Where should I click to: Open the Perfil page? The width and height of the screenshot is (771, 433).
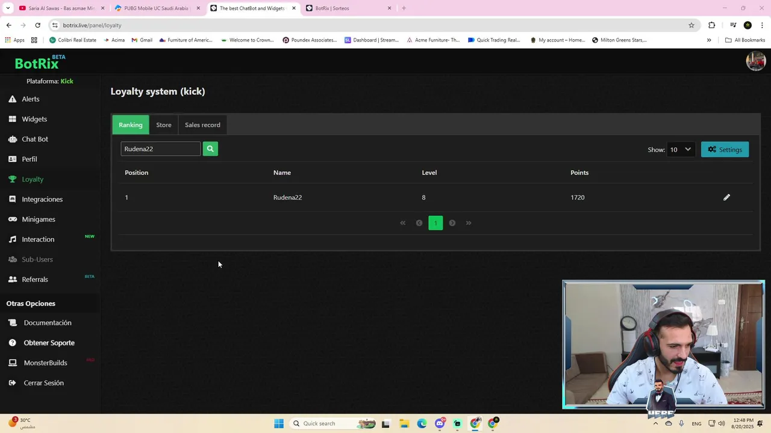click(x=30, y=159)
